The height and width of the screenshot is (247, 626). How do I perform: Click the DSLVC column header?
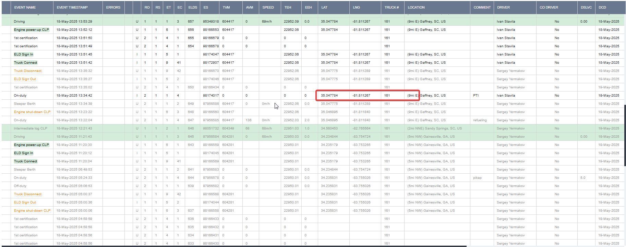(586, 7)
